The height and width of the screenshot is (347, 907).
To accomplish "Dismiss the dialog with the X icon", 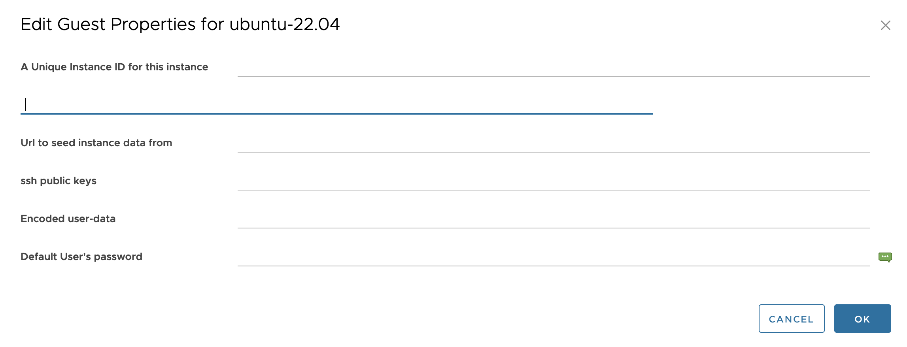I will click(885, 25).
